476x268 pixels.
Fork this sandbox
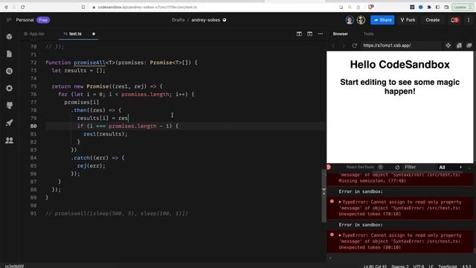point(408,20)
